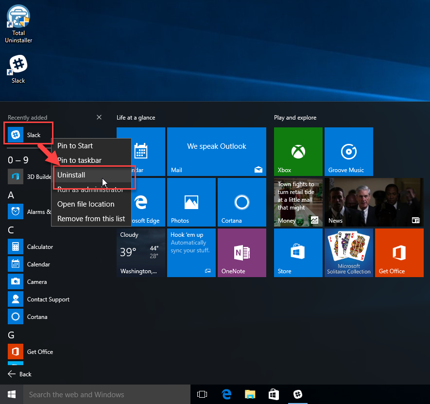Image resolution: width=430 pixels, height=404 pixels.
Task: Click the letter G section header
Action: click(x=11, y=335)
